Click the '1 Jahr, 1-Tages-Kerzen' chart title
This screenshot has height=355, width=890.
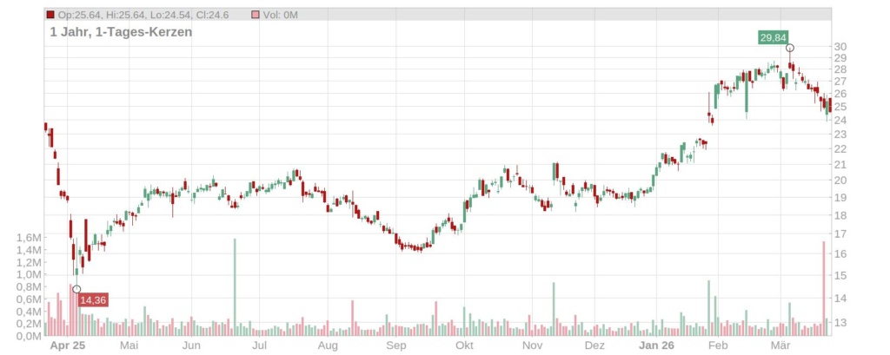click(121, 32)
